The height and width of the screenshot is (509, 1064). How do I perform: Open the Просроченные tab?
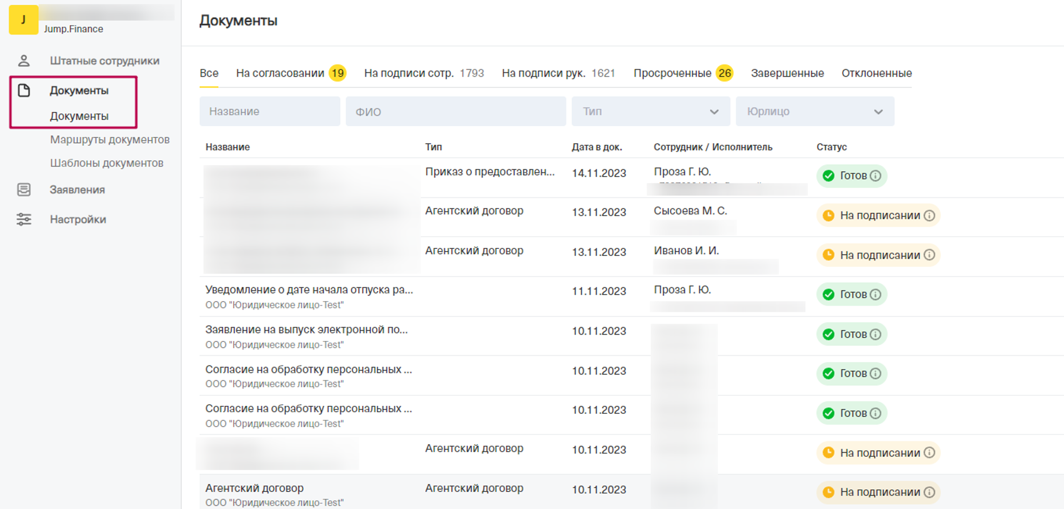[672, 73]
